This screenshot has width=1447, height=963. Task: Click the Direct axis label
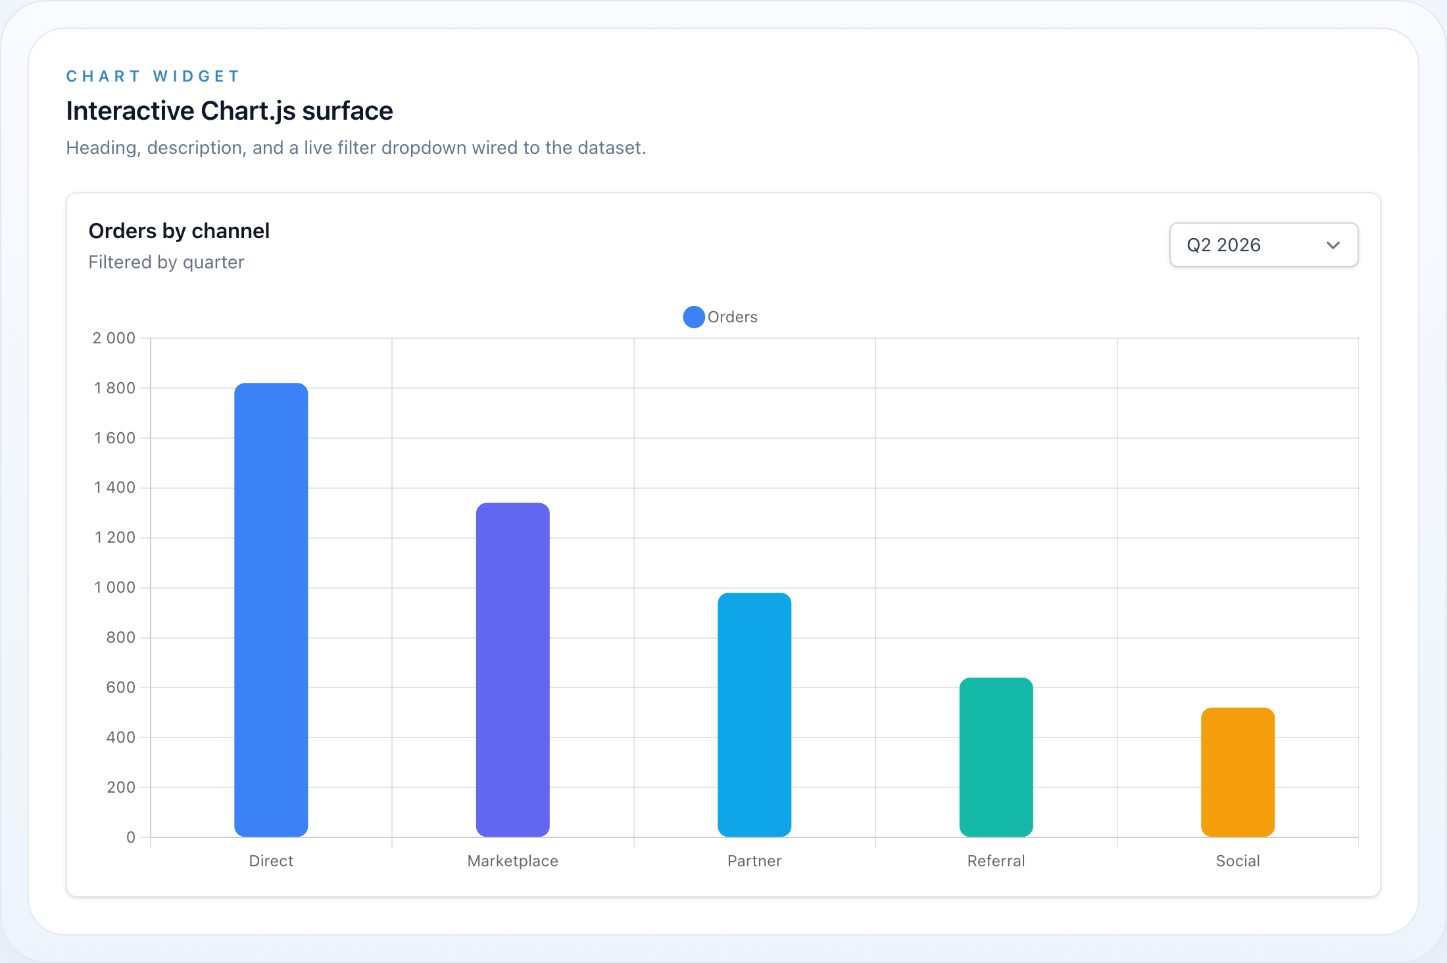coord(271,861)
